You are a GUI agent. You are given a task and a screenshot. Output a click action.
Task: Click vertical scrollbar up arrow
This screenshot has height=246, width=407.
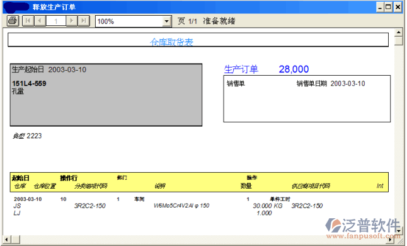pos(398,32)
